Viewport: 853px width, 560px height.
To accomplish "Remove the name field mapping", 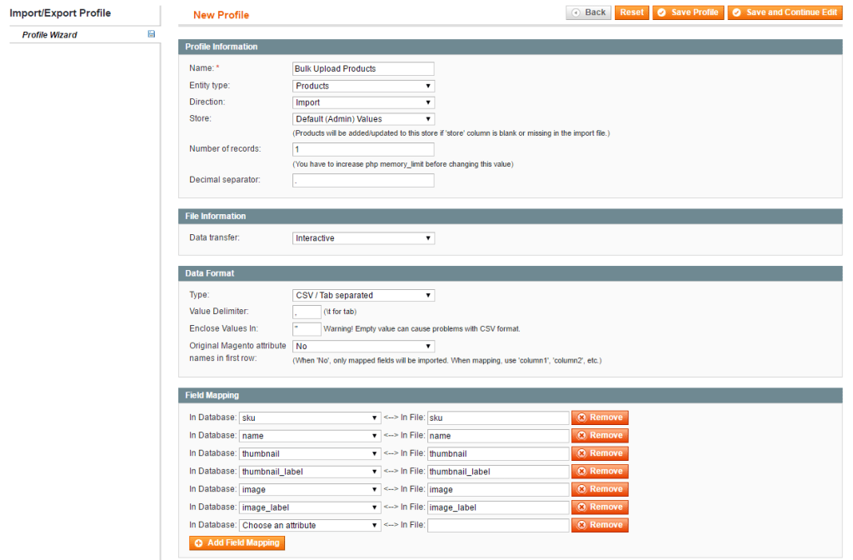I will tap(599, 435).
